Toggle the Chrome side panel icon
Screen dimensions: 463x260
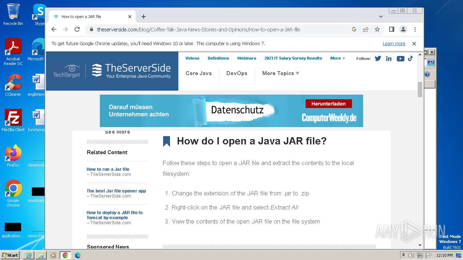[391, 29]
